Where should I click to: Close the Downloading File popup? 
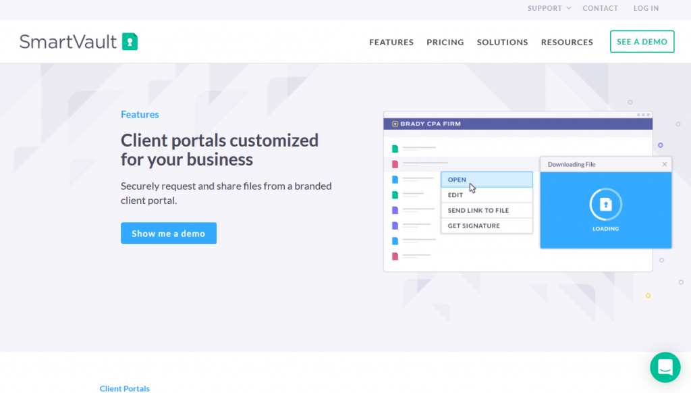click(664, 163)
